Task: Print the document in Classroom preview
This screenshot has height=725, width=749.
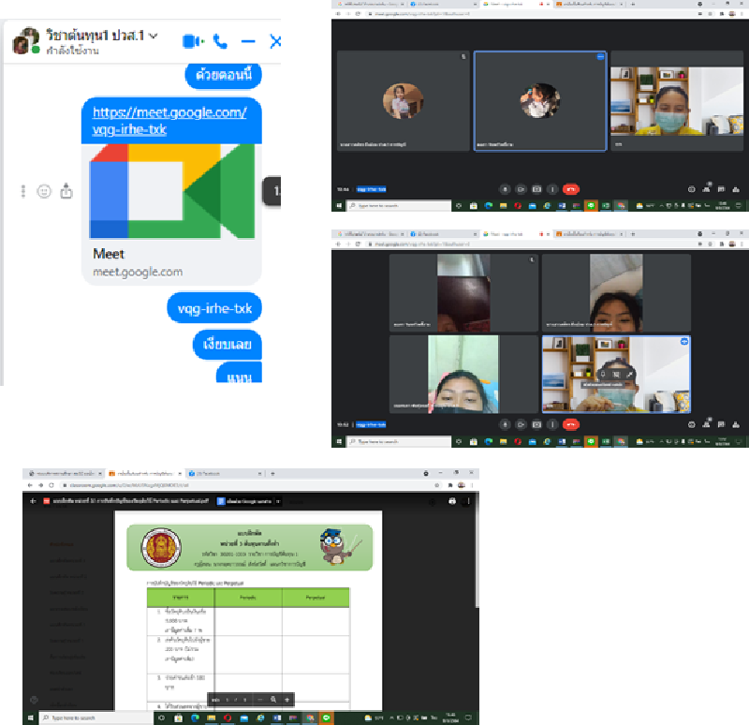Action: click(452, 501)
